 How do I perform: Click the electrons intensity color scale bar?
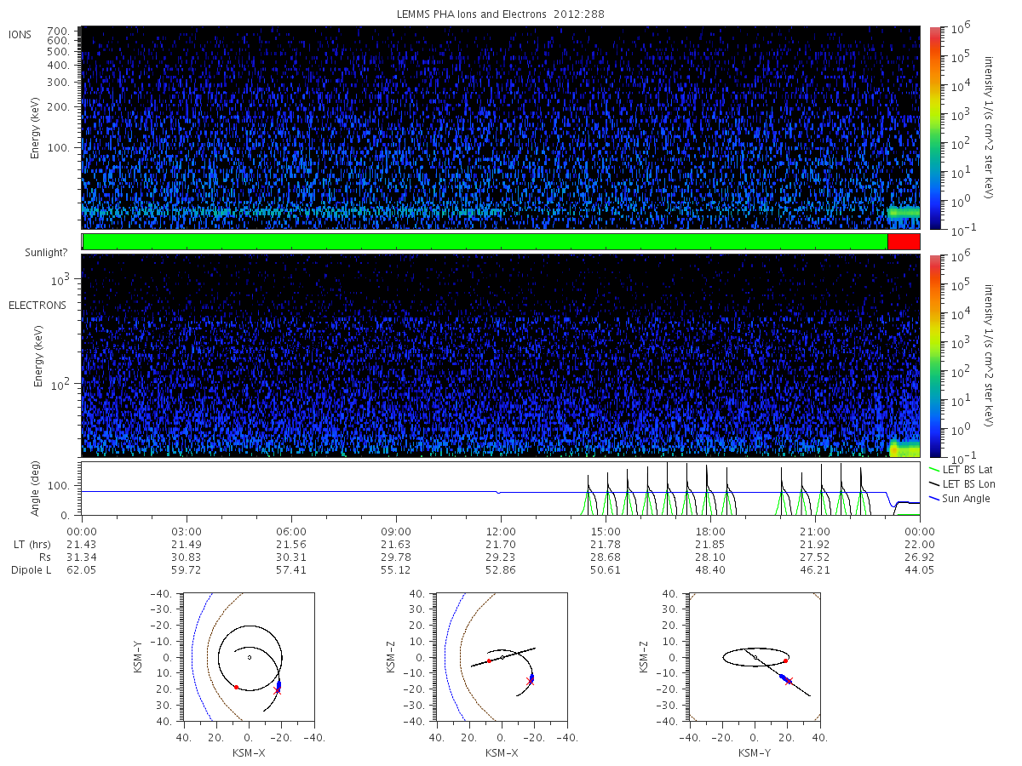934,356
